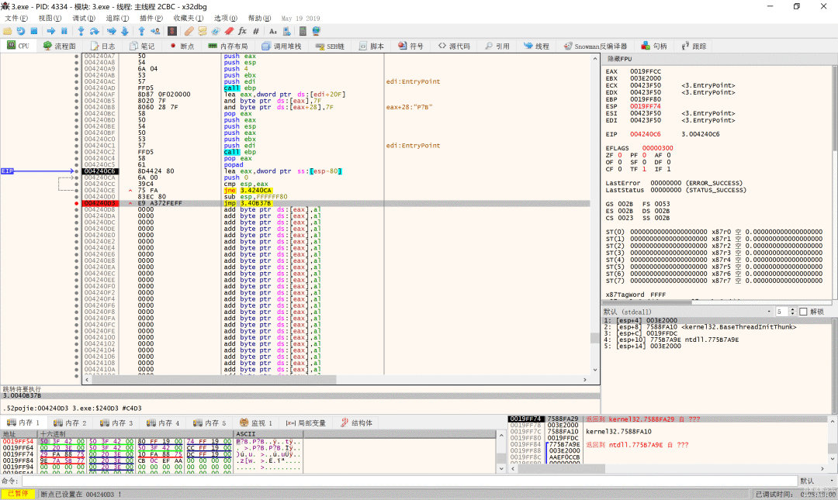Click the fx functions toolbar icon

[242, 31]
